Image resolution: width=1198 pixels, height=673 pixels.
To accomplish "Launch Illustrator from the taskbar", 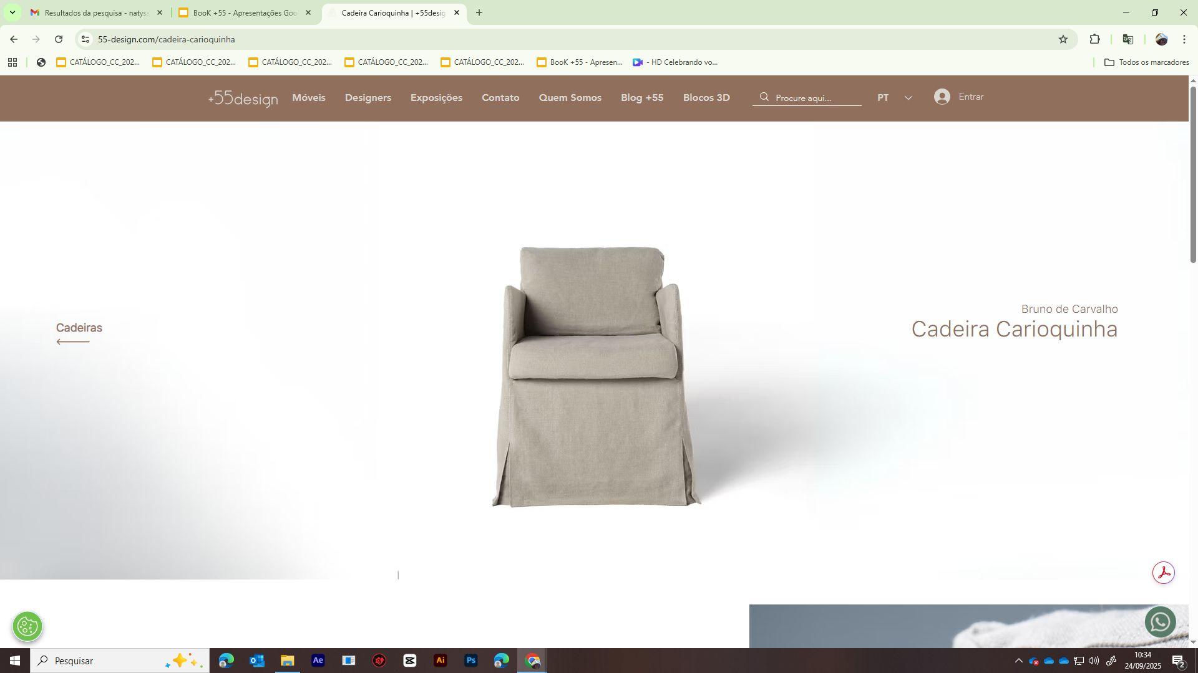I will pyautogui.click(x=441, y=661).
